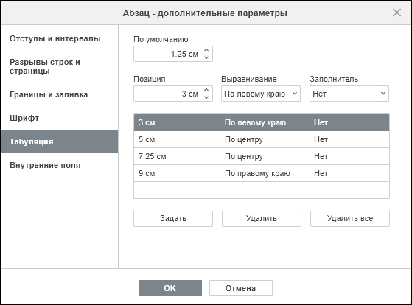Select the 3 см tab stop row
This screenshot has width=412, height=305.
pyautogui.click(x=262, y=122)
